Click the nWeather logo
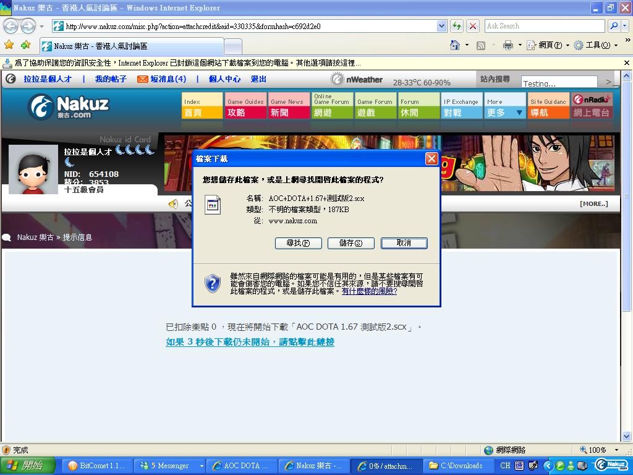Viewport: 633px width, 475px height. point(357,79)
